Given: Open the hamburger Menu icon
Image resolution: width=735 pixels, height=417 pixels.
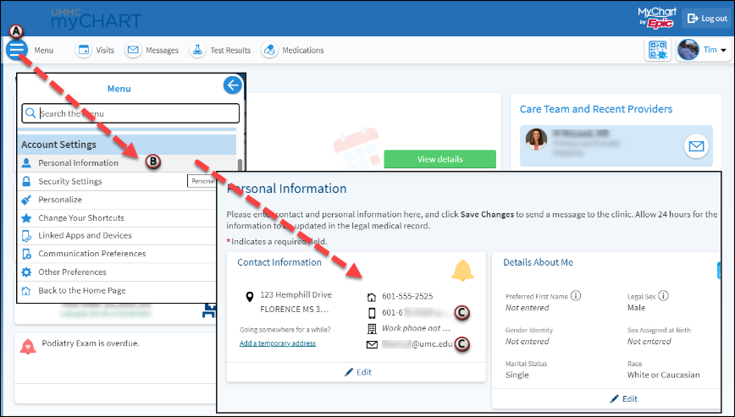Looking at the screenshot, I should 17,50.
